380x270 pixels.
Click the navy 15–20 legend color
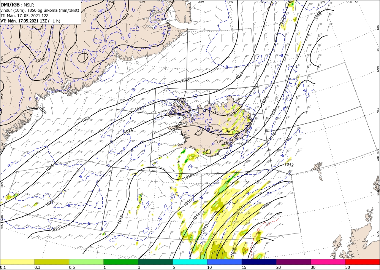coord(259,262)
